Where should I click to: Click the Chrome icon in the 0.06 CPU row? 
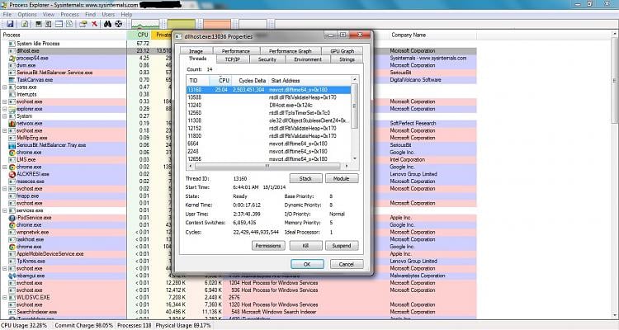[x=12, y=153]
